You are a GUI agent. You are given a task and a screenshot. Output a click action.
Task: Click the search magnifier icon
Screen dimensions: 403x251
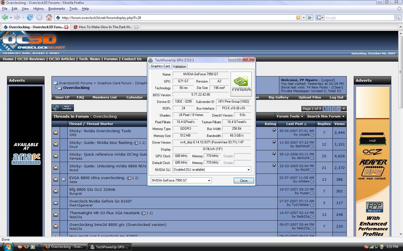click(397, 18)
